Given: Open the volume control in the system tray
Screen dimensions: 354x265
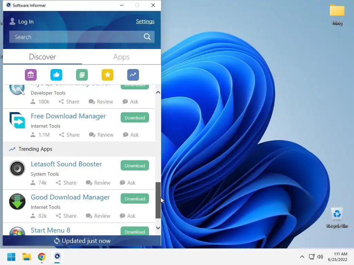Looking at the screenshot, I should [x=320, y=257].
